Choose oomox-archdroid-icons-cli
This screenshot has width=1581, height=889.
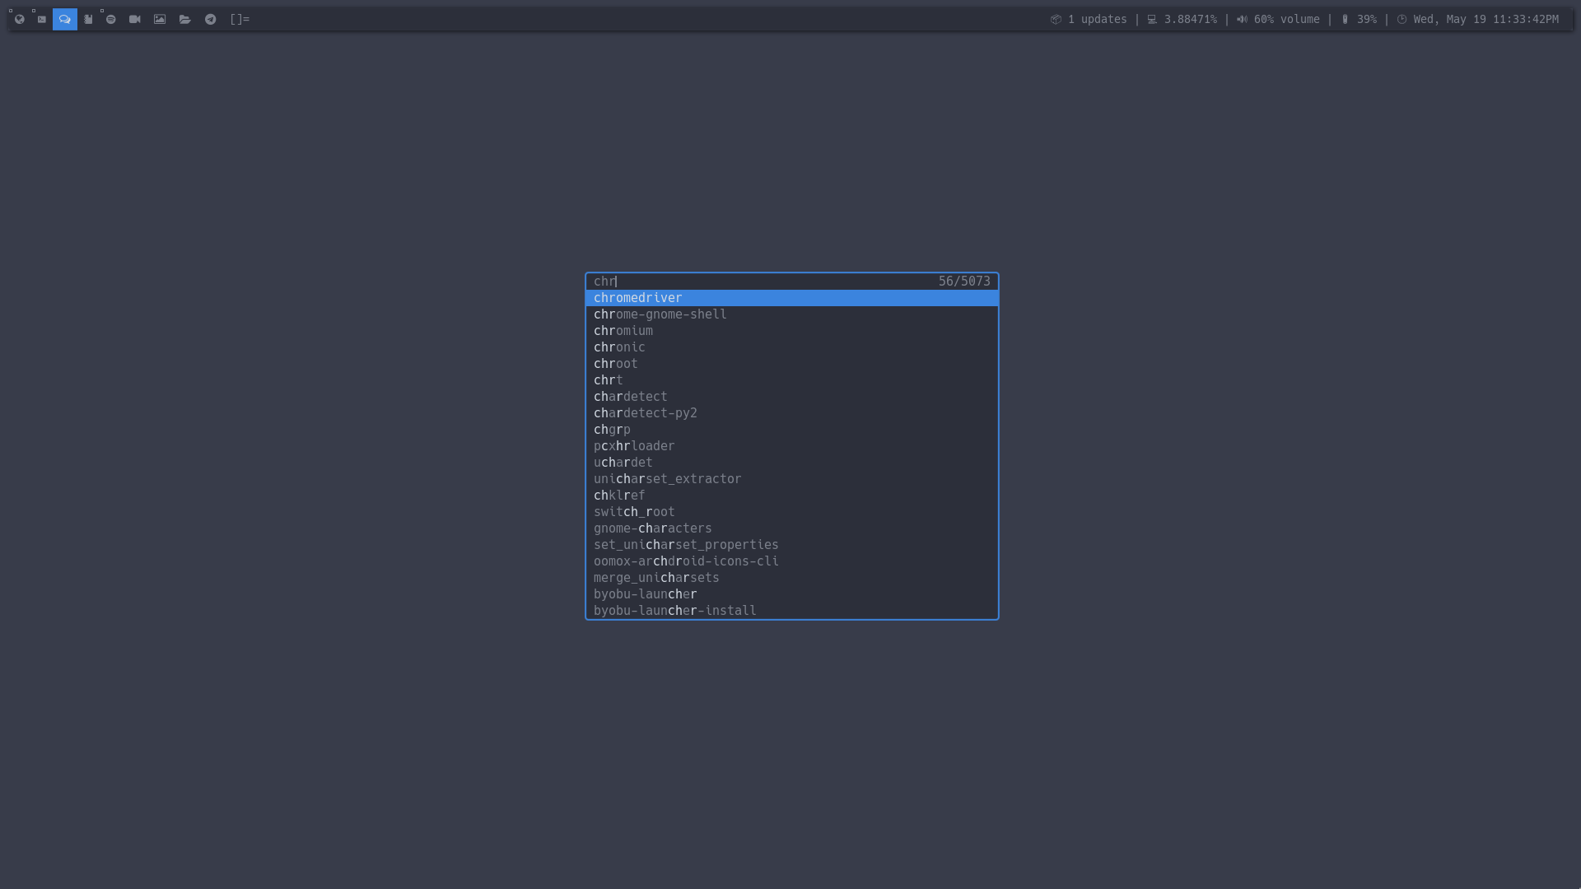click(792, 561)
